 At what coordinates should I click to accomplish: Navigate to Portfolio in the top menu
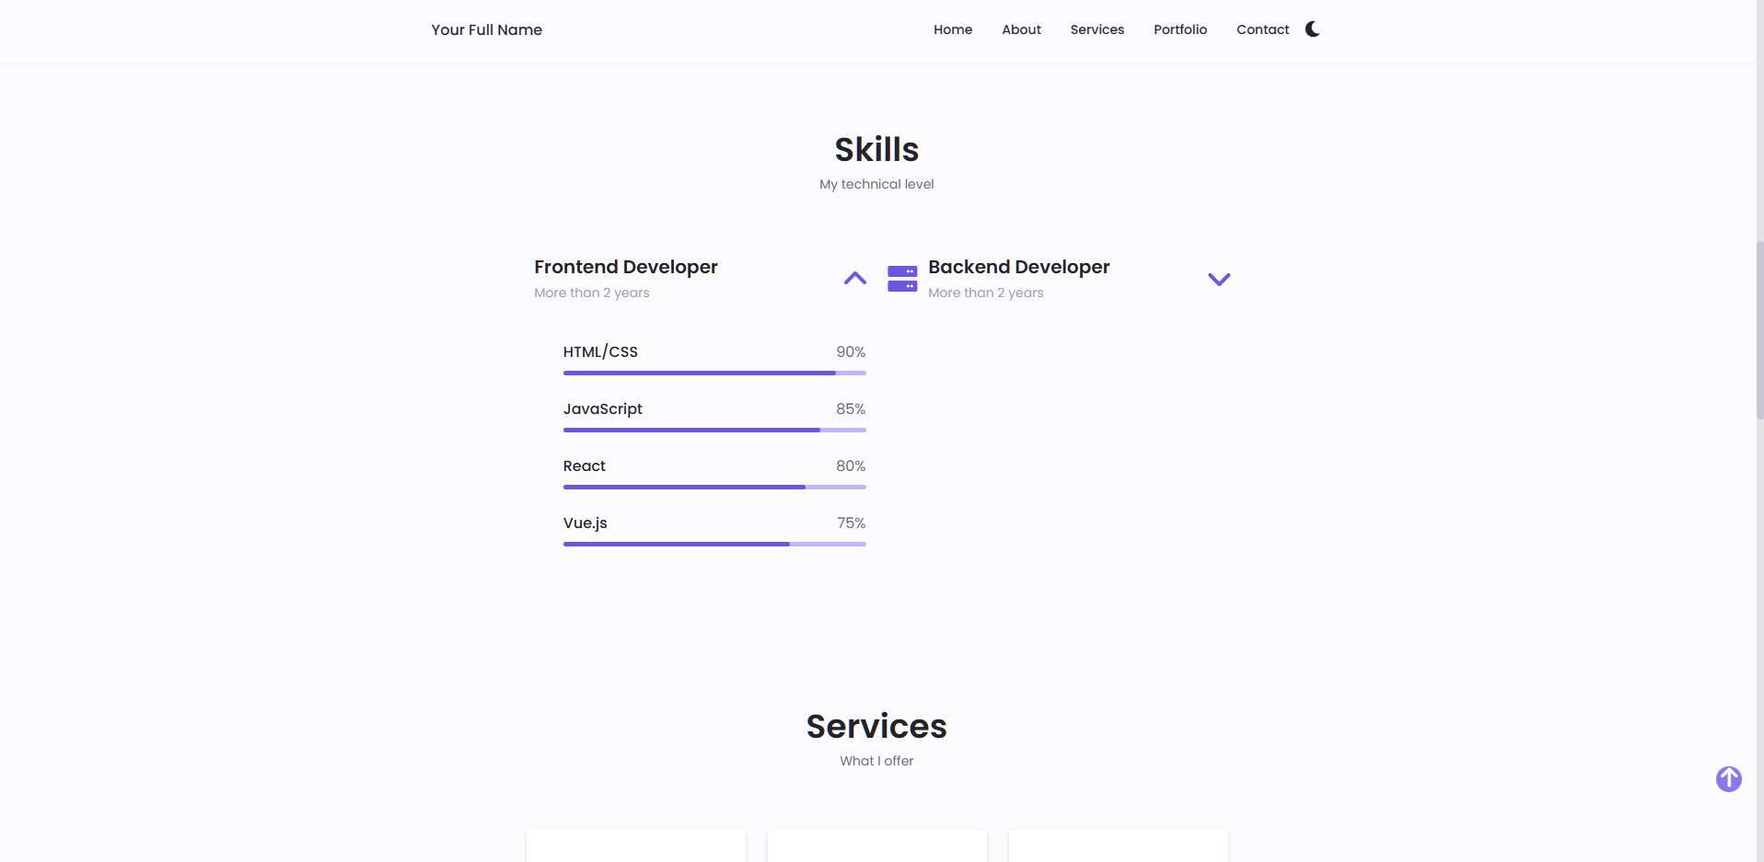coord(1180,29)
